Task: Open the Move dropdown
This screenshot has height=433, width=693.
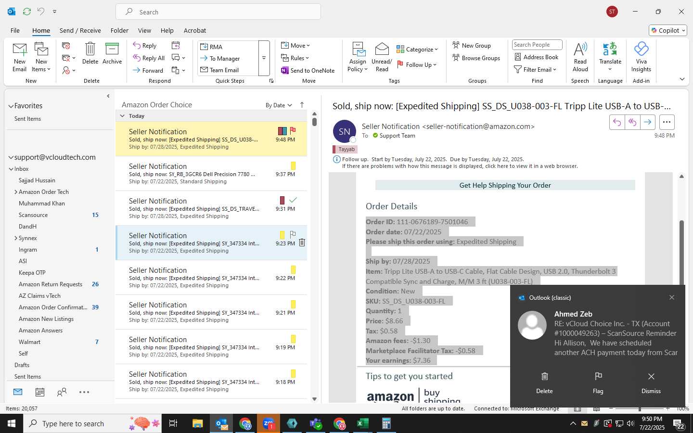Action: tap(295, 46)
